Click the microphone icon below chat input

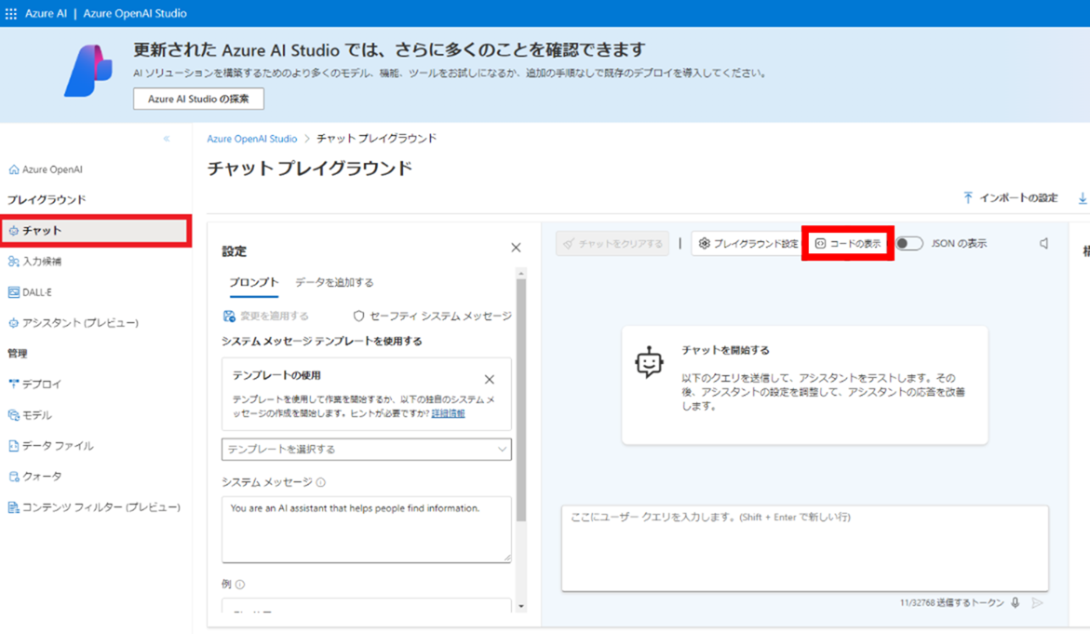point(1016,602)
